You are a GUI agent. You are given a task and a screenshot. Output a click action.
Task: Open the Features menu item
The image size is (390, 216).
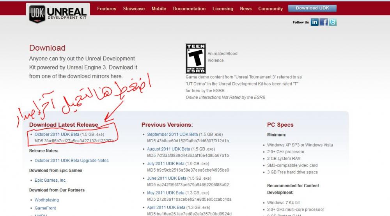[106, 9]
